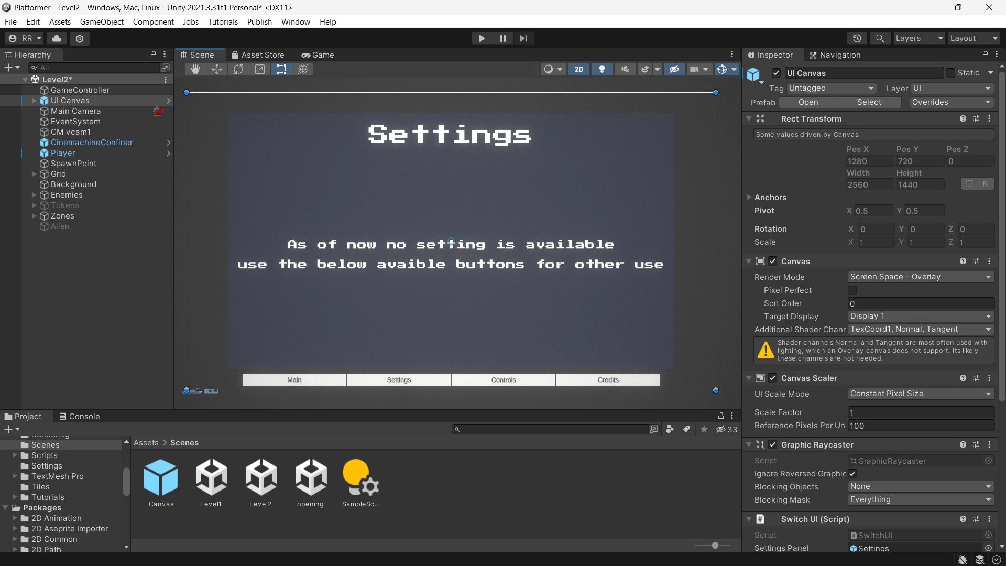Viewport: 1006px width, 566px height.
Task: Select the Rect Transform tool
Action: (281, 69)
